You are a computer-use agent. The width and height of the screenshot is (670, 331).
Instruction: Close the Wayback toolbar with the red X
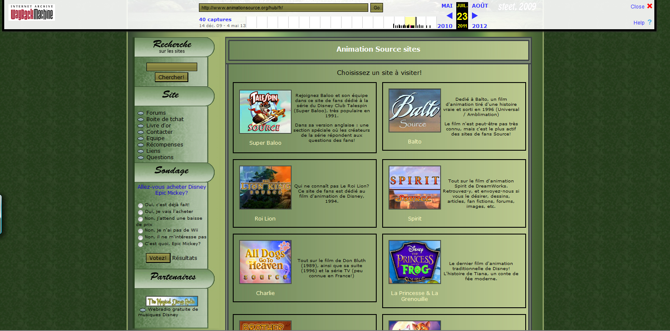point(650,6)
